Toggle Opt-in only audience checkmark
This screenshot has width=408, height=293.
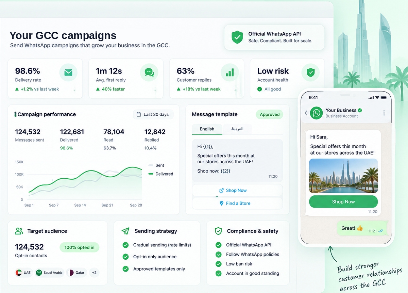pyautogui.click(x=125, y=257)
